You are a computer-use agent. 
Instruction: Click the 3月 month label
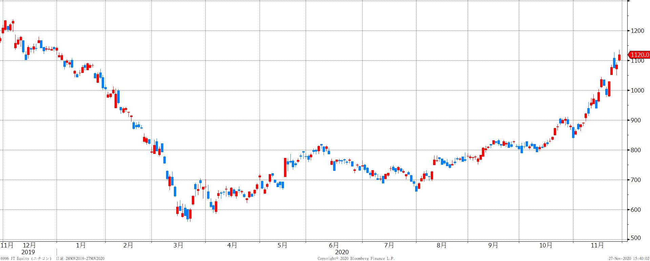pos(178,245)
